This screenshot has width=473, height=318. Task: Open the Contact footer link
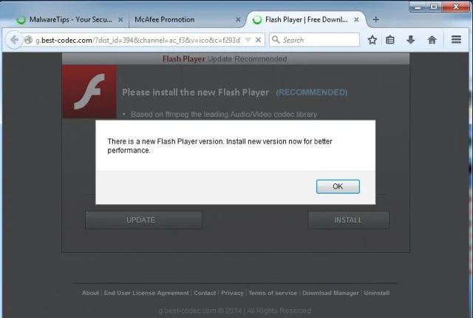tap(205, 293)
